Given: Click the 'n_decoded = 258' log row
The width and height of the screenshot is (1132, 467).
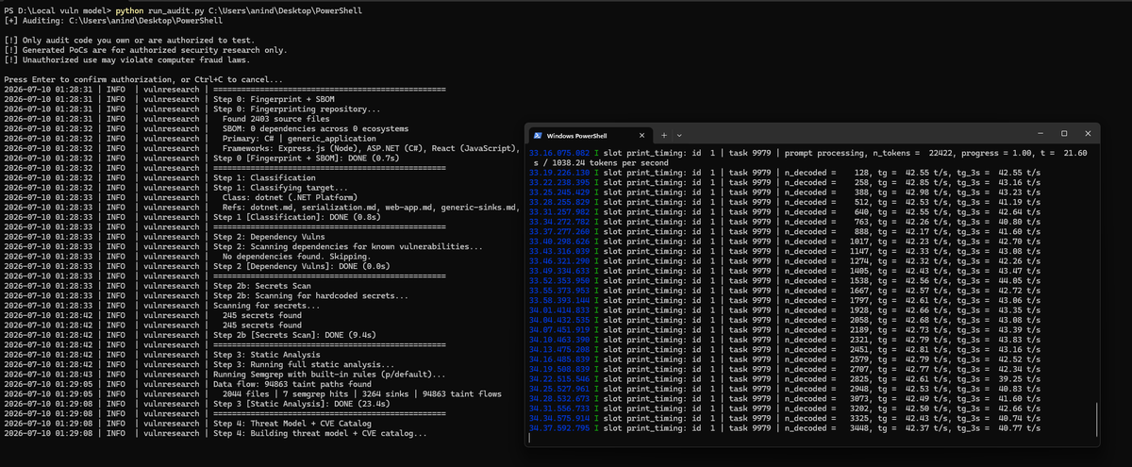Looking at the screenshot, I should 786,182.
